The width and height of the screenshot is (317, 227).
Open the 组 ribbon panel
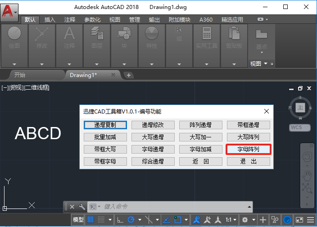pyautogui.click(x=179, y=45)
